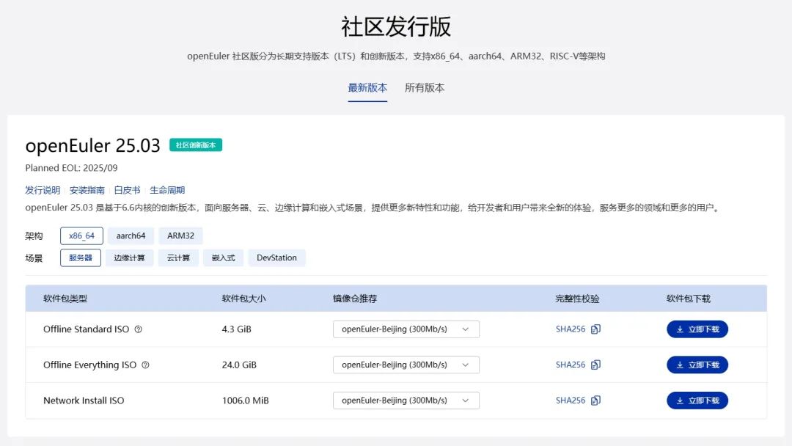This screenshot has width=792, height=446.
Task: Click the 4.3 GiB size value
Action: click(236, 329)
